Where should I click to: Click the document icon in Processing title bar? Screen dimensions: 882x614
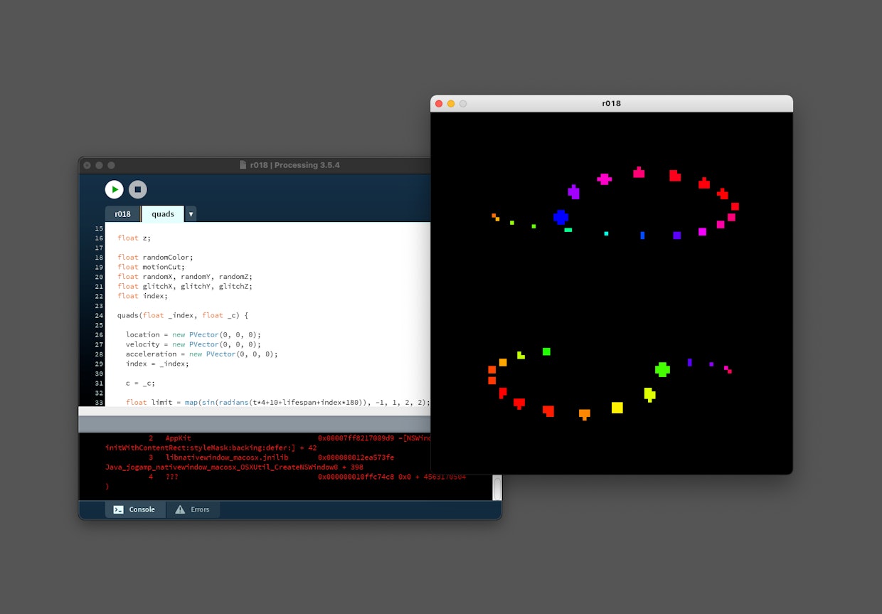243,165
